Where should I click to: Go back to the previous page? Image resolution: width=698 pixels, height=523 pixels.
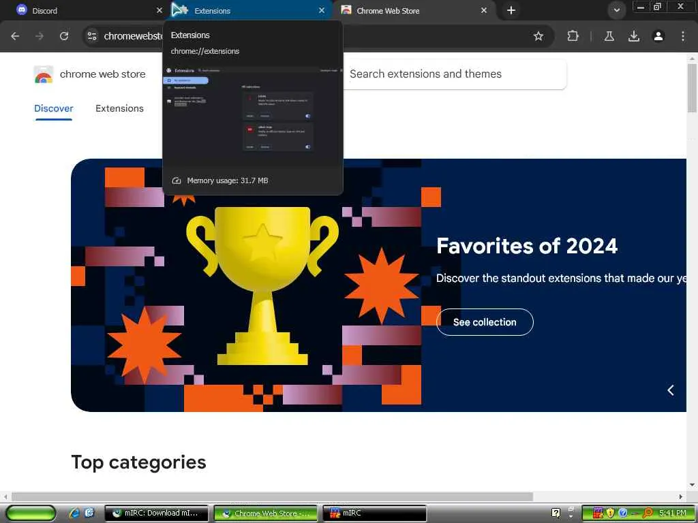(x=15, y=36)
